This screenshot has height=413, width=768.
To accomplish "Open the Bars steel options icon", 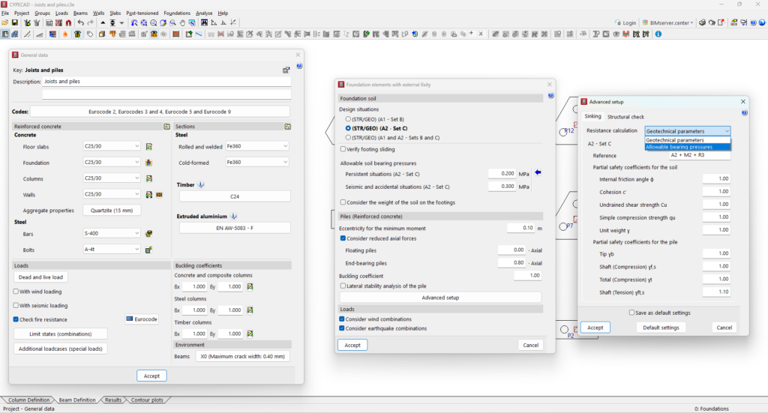I will click(x=149, y=234).
